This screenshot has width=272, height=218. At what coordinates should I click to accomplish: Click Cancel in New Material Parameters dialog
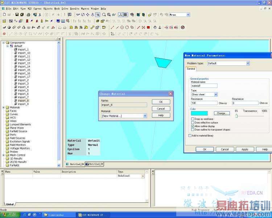coord(225,149)
